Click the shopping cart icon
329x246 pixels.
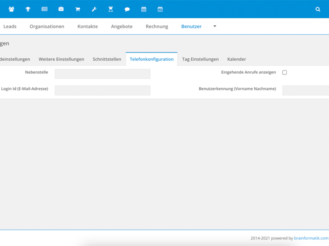coord(78,9)
